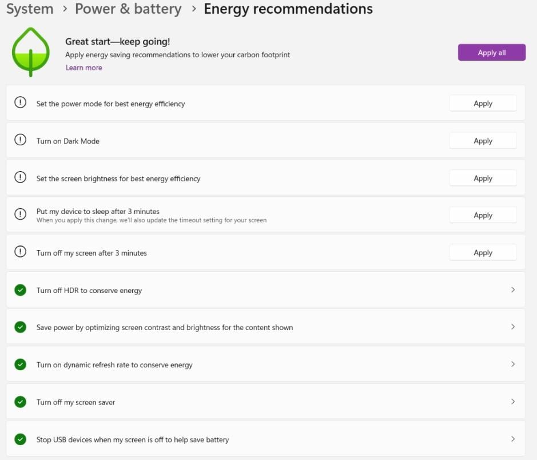
Task: Go back to System in breadcrumb
Action: pos(30,9)
